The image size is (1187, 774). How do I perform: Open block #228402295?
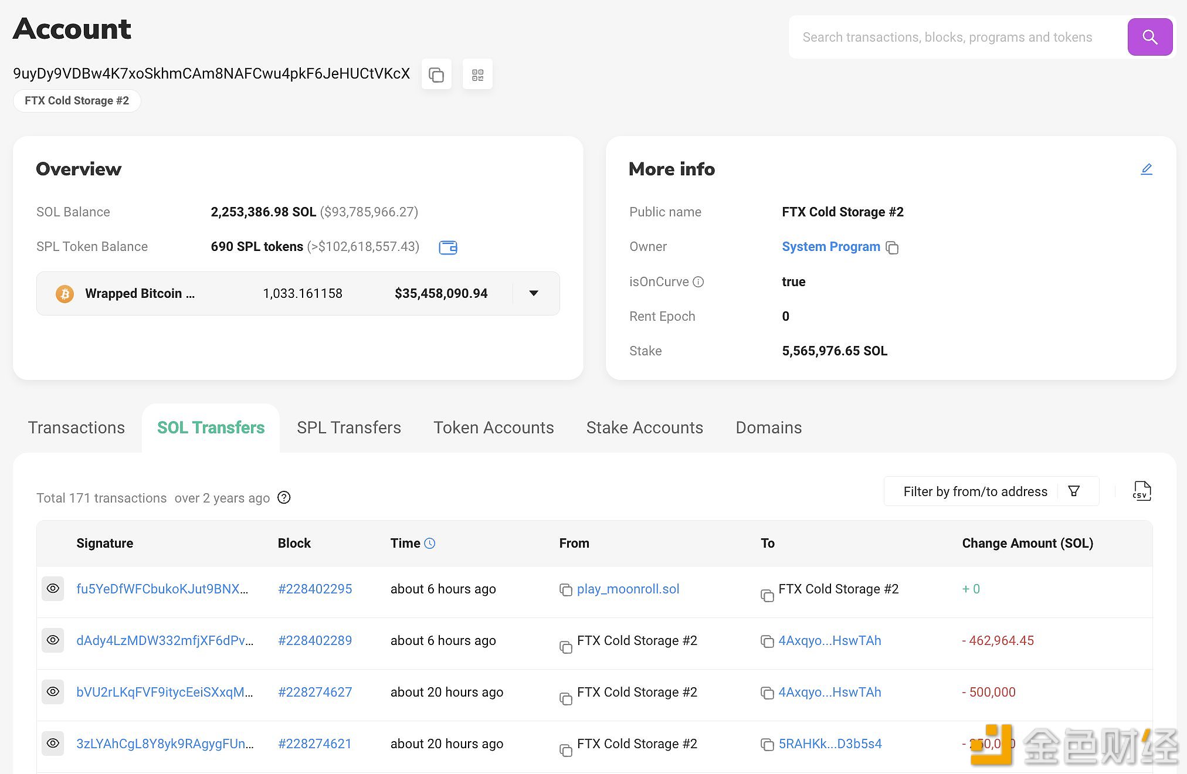click(315, 589)
